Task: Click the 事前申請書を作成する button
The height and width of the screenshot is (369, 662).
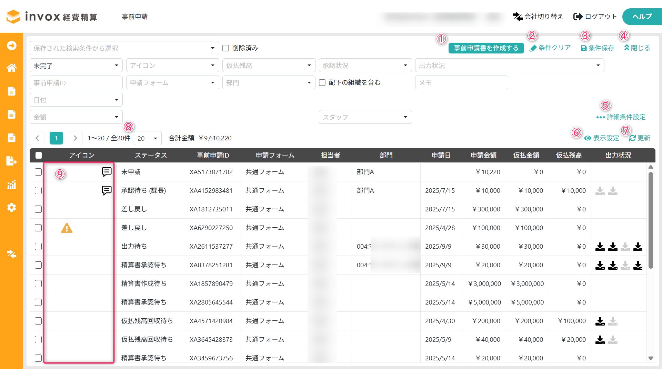Action: coord(486,48)
